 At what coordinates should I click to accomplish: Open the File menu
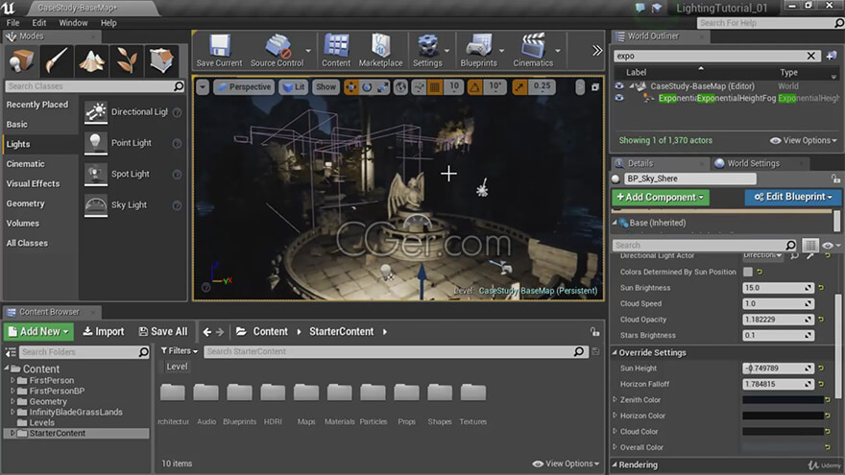(12, 23)
